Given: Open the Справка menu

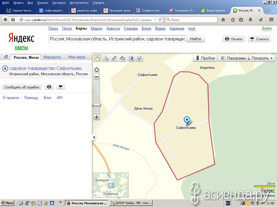Looking at the screenshot, I should click(x=98, y=3).
